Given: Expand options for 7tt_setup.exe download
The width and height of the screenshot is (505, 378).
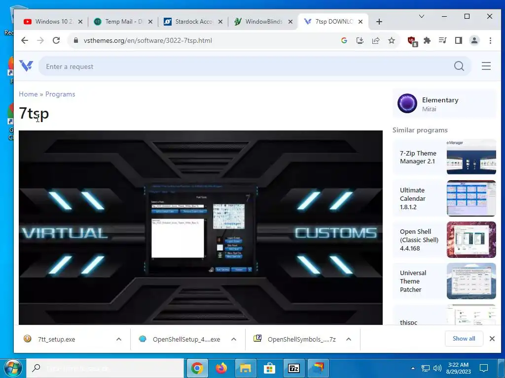Looking at the screenshot, I should pos(119,339).
